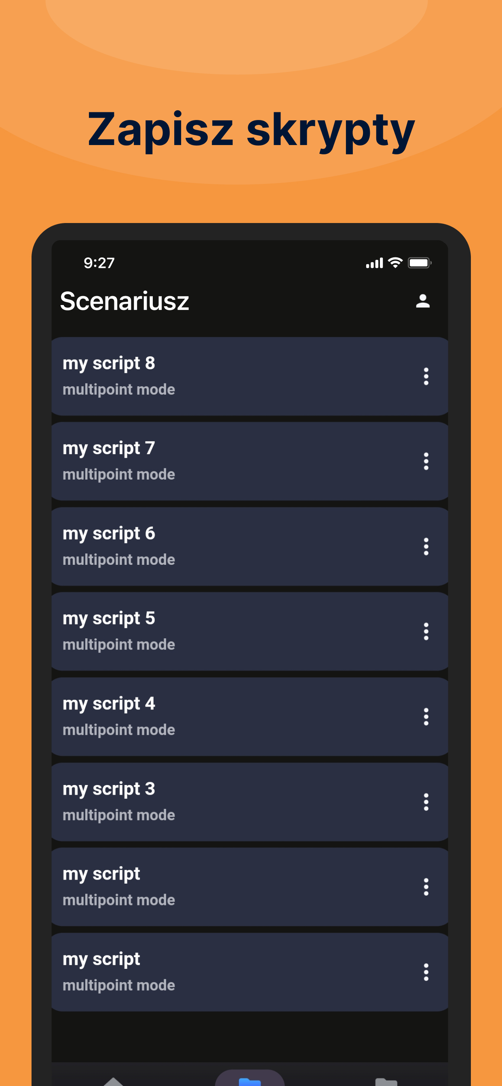Click the Wi-Fi status icon
This screenshot has height=1086, width=502.
click(x=395, y=263)
